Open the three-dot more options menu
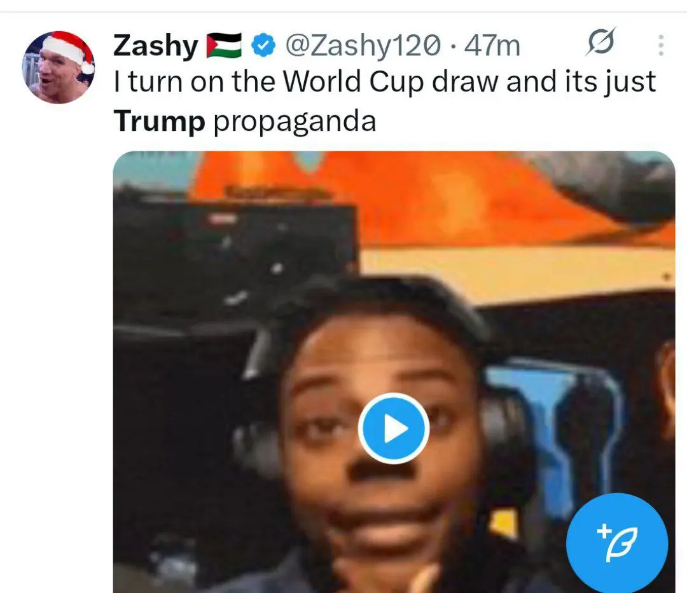Viewport: 687px width, 593px height. [661, 45]
